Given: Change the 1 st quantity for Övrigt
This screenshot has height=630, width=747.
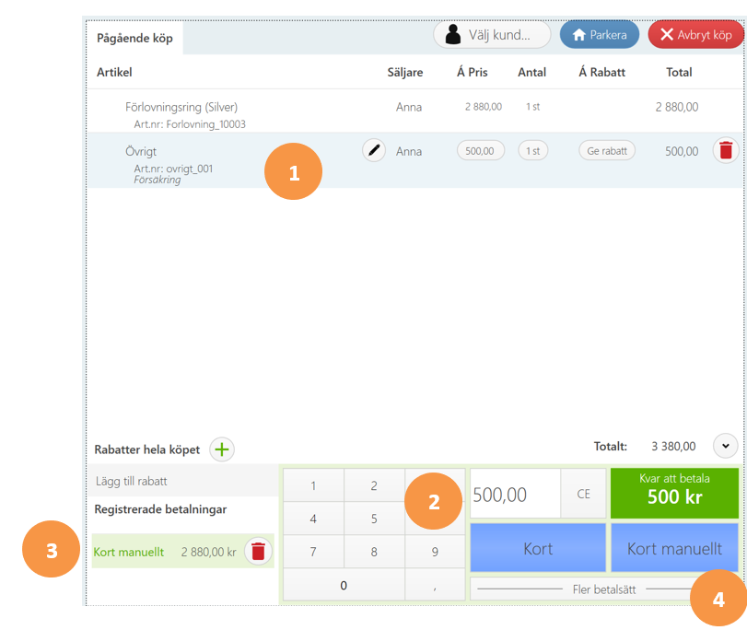Looking at the screenshot, I should click(533, 151).
